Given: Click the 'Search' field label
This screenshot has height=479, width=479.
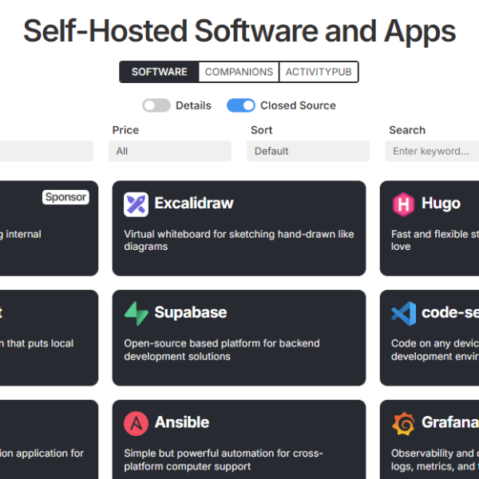Looking at the screenshot, I should point(407,130).
